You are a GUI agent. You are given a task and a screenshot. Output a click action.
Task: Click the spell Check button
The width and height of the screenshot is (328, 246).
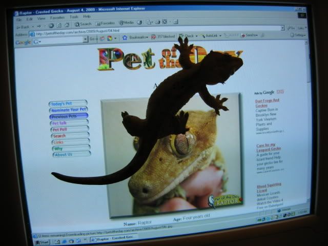coord(187,36)
